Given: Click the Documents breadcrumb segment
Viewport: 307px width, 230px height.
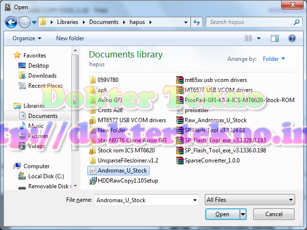Looking at the screenshot, I should point(104,22).
